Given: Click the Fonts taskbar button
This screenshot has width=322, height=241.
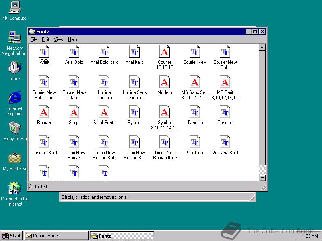Looking at the screenshot, I should pos(122,236).
